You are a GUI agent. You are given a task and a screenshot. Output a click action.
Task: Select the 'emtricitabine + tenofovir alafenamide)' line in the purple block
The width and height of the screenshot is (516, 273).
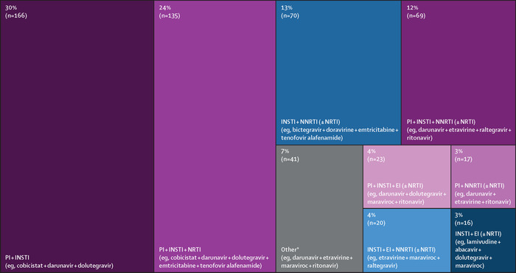tap(210, 265)
